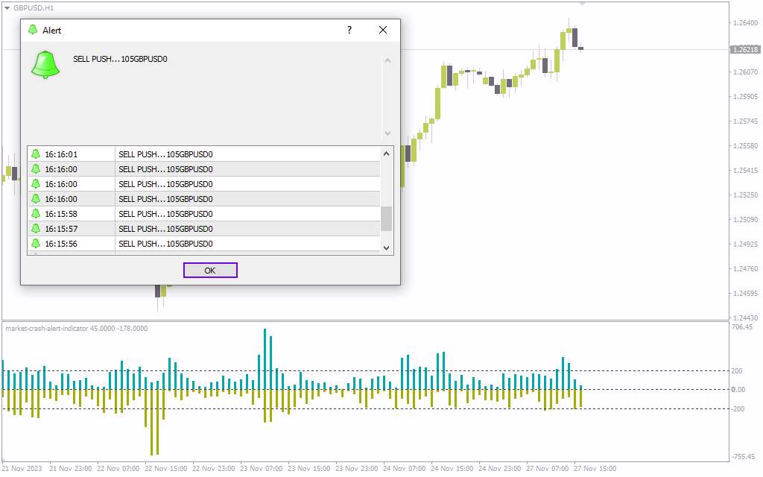Click the large green bell alert icon

click(x=45, y=64)
